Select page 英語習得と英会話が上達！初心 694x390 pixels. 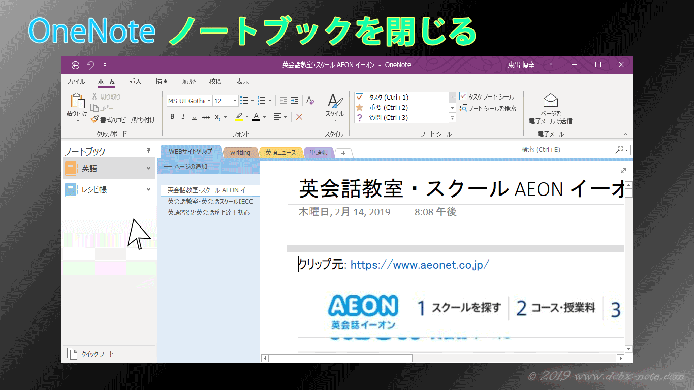(x=210, y=213)
